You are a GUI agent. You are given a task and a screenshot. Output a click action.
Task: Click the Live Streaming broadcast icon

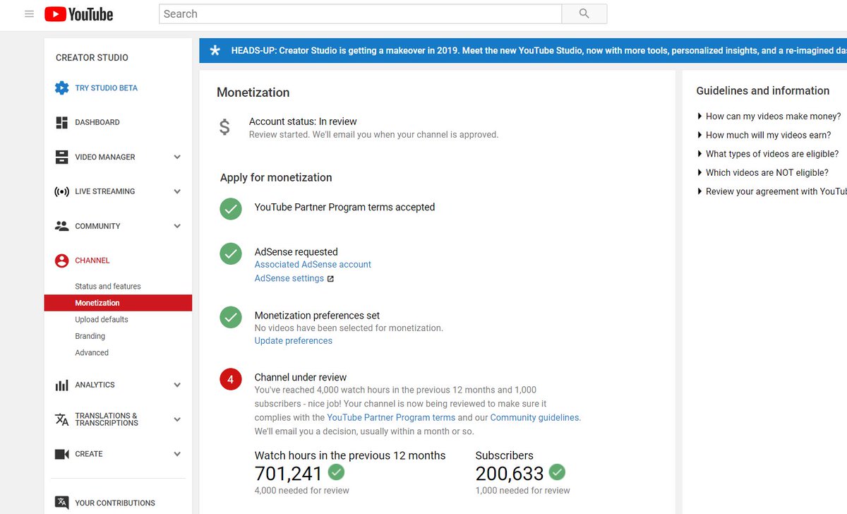(61, 191)
